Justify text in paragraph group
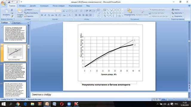Viewport: 191px width, 107px height. pos(87,15)
